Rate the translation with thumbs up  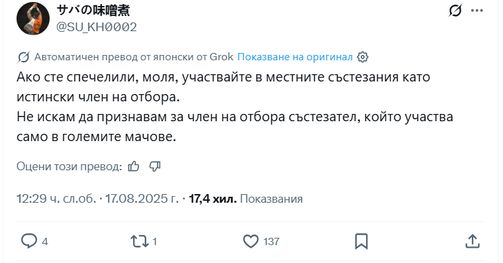(x=134, y=166)
